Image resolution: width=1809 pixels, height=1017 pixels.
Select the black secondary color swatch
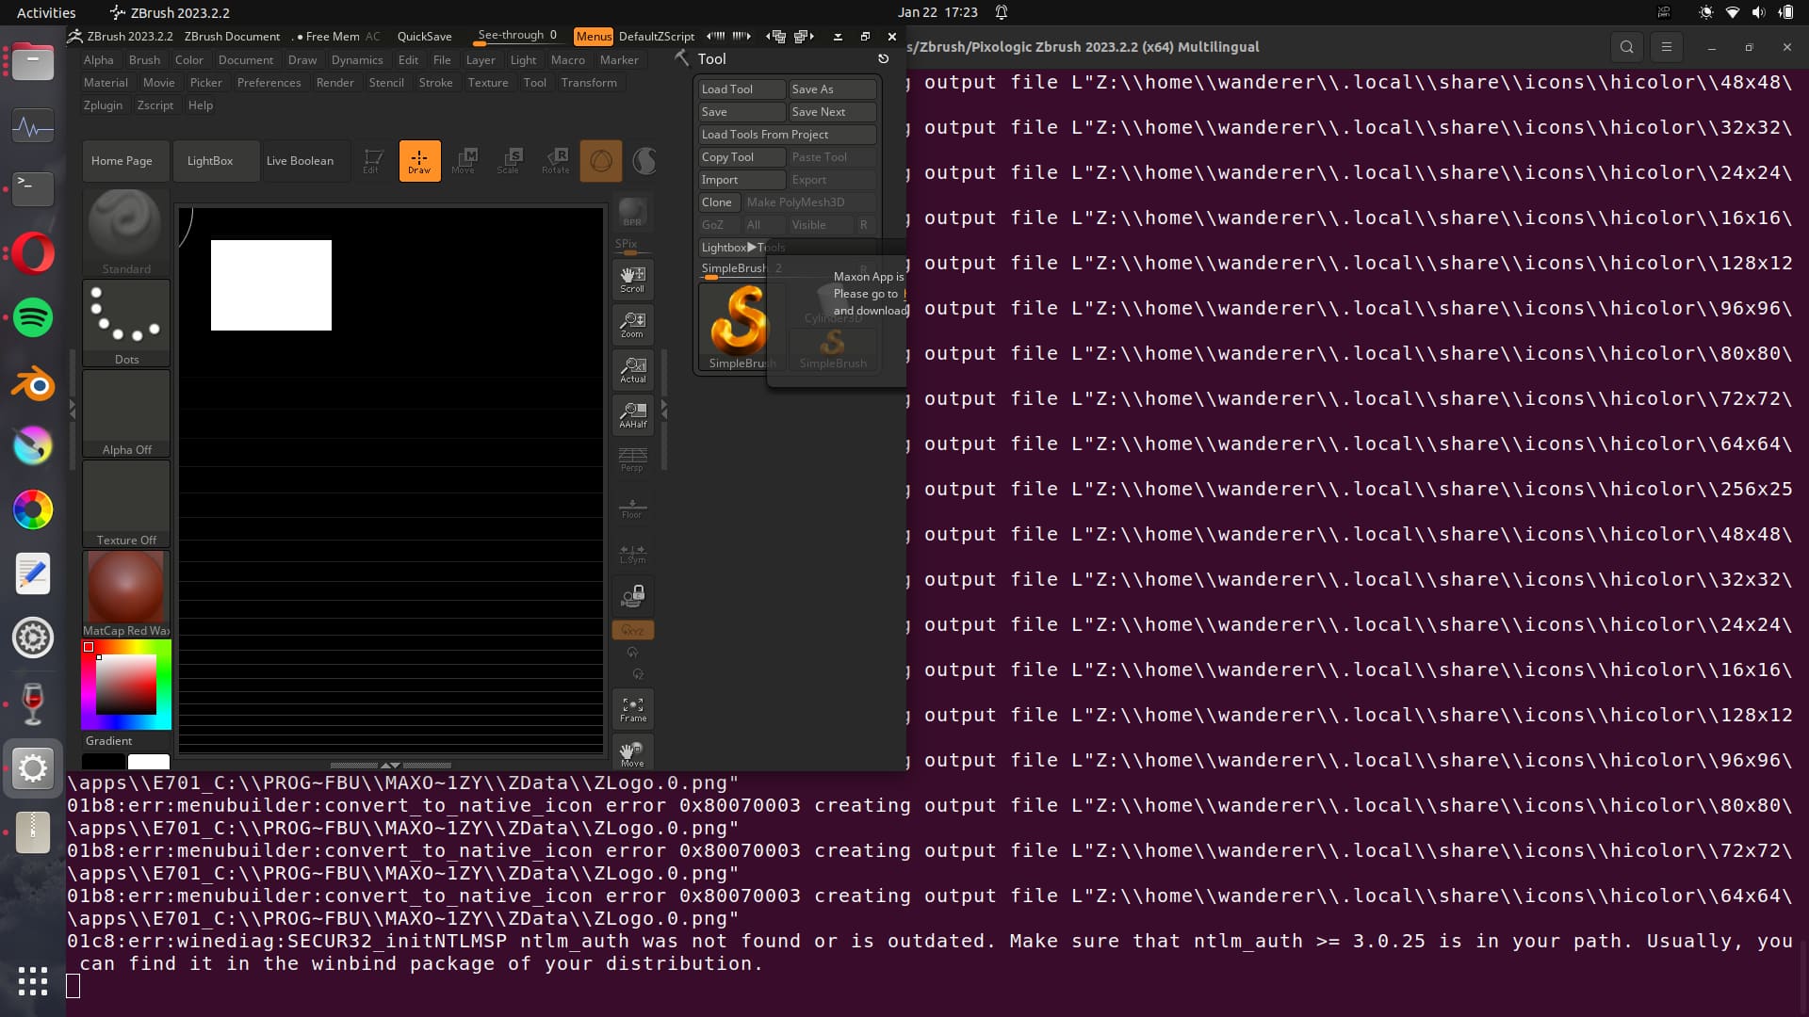(104, 762)
